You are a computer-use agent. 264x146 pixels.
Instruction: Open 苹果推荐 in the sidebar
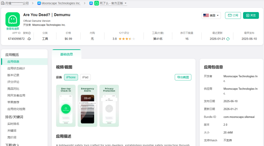coord(13,102)
